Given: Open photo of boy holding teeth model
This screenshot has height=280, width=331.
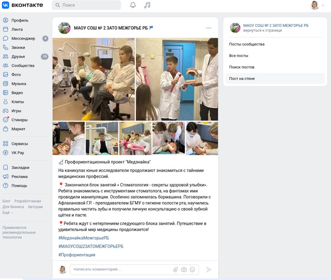Looking at the screenshot, I should (177, 79).
